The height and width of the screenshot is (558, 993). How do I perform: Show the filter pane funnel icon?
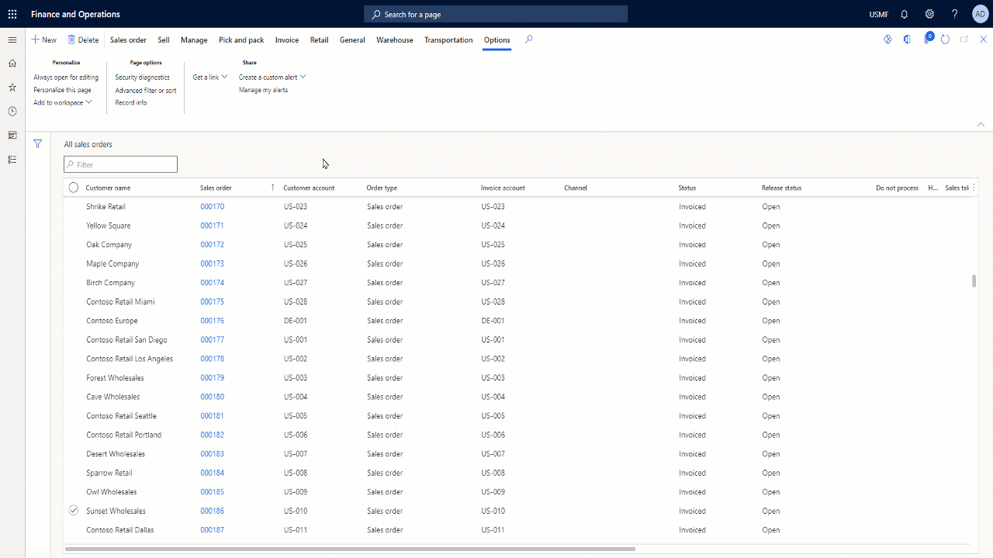(x=37, y=144)
